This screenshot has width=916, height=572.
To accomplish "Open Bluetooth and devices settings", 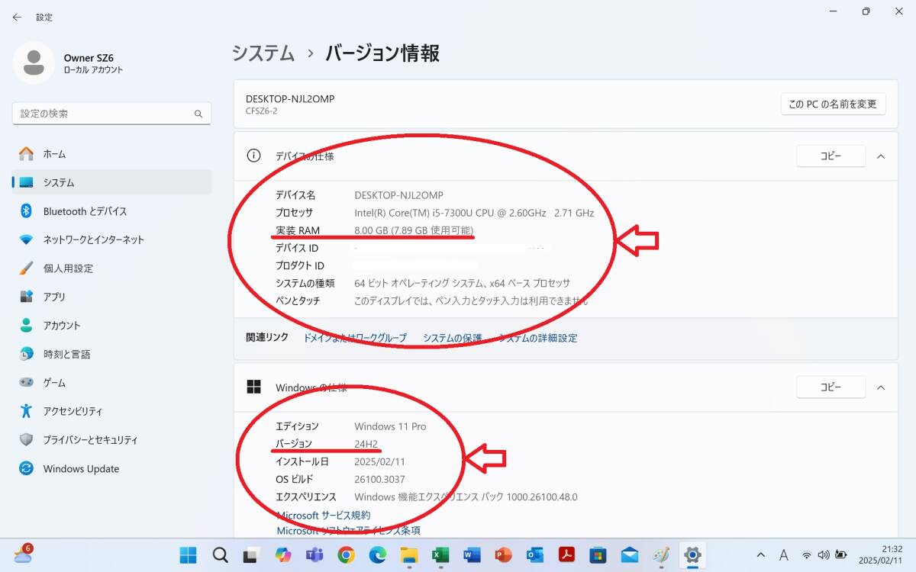I will pyautogui.click(x=111, y=211).
